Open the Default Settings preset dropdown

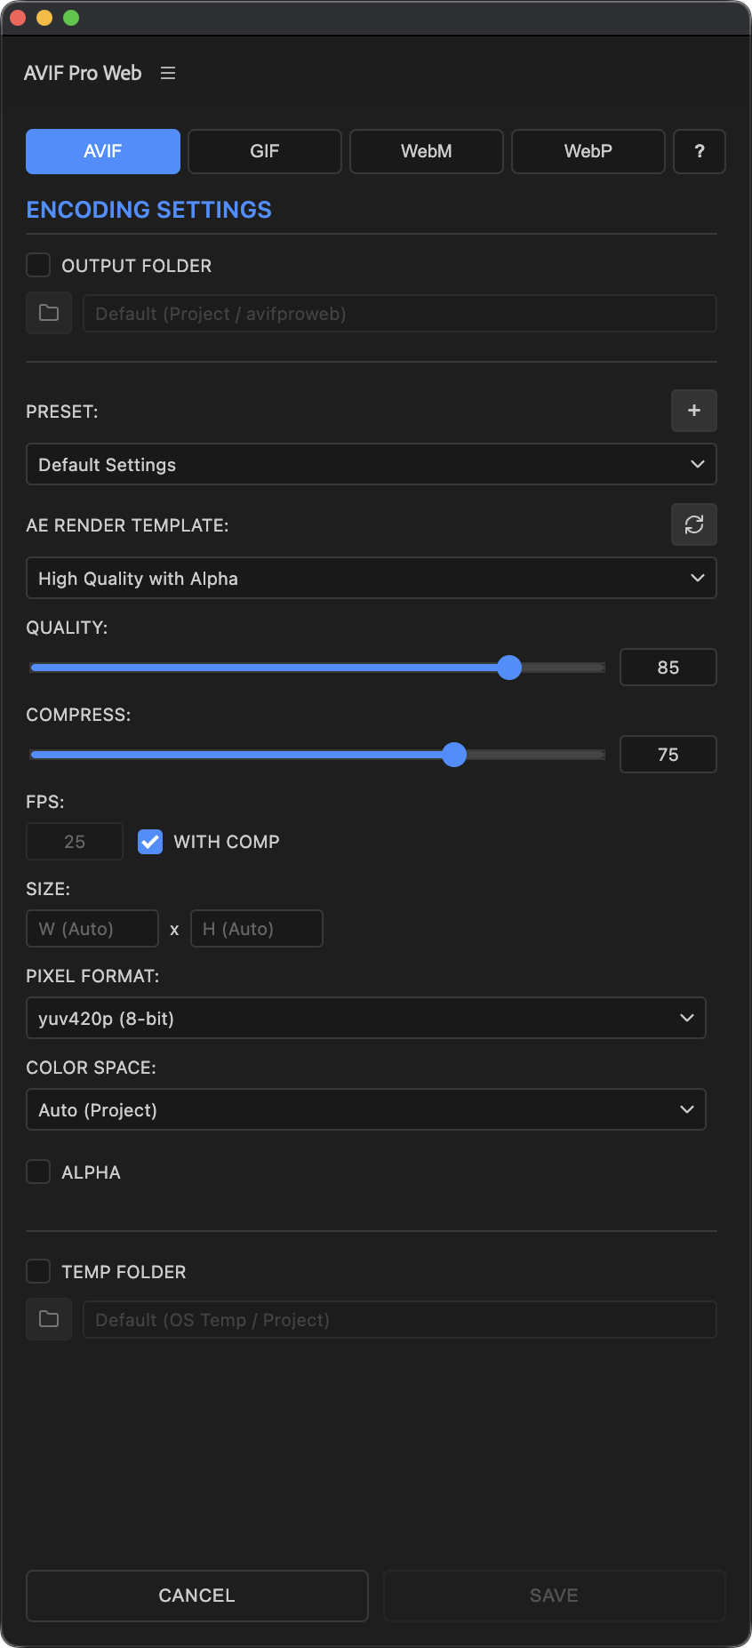point(372,464)
